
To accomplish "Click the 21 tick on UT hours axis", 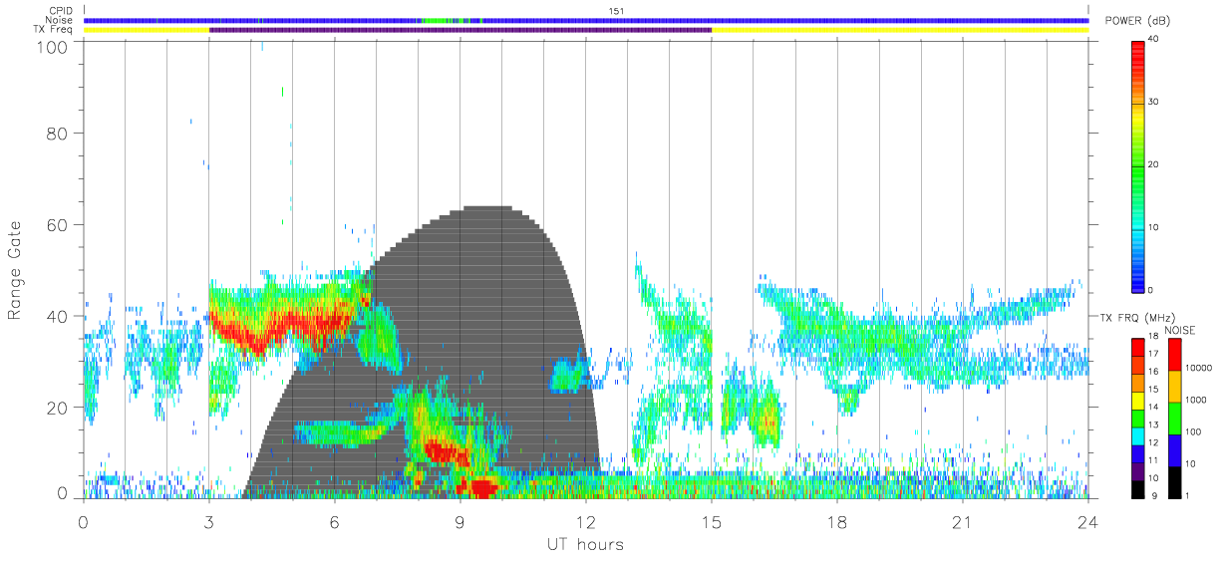I will (x=963, y=522).
